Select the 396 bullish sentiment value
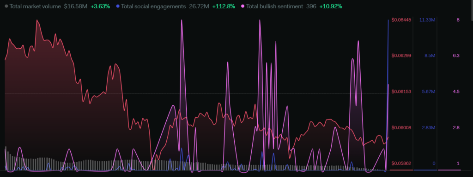 point(311,6)
